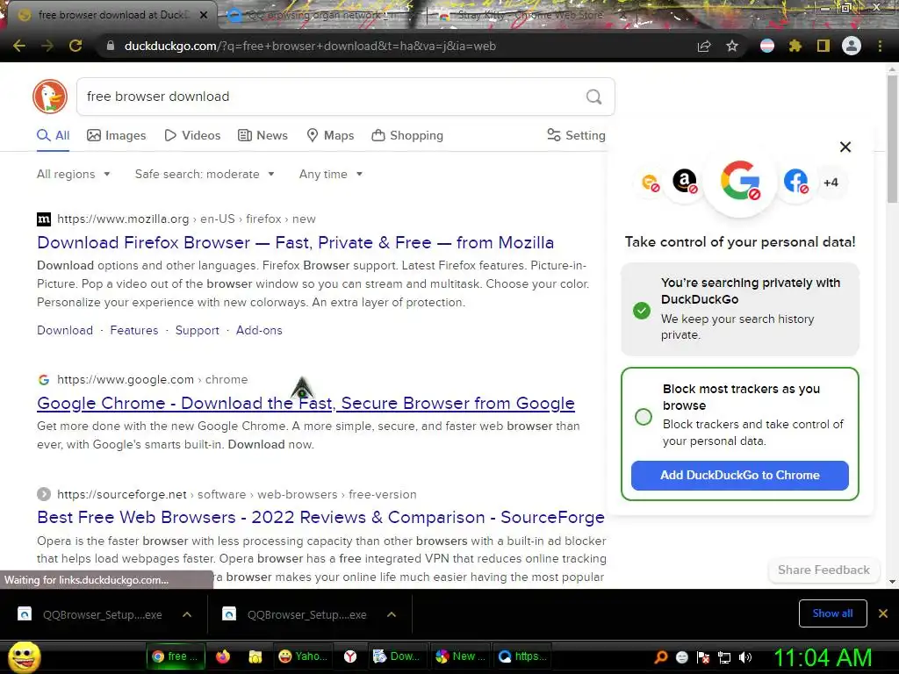The image size is (899, 674).
Task: Click the +4 more trackers badge
Action: (x=831, y=183)
